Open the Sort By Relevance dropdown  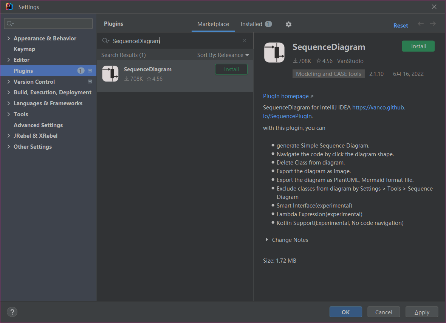click(x=223, y=55)
